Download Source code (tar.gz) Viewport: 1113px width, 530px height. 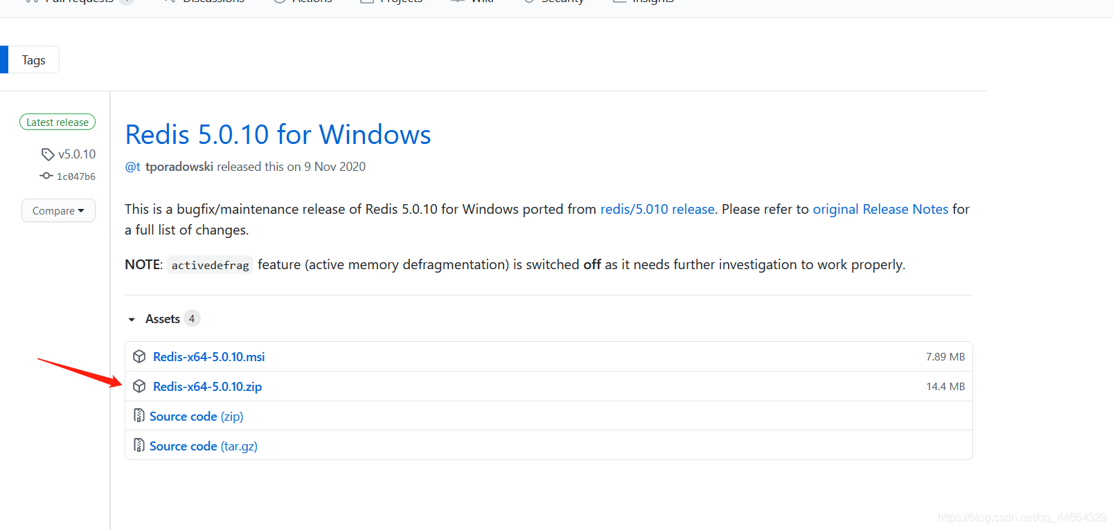click(204, 446)
